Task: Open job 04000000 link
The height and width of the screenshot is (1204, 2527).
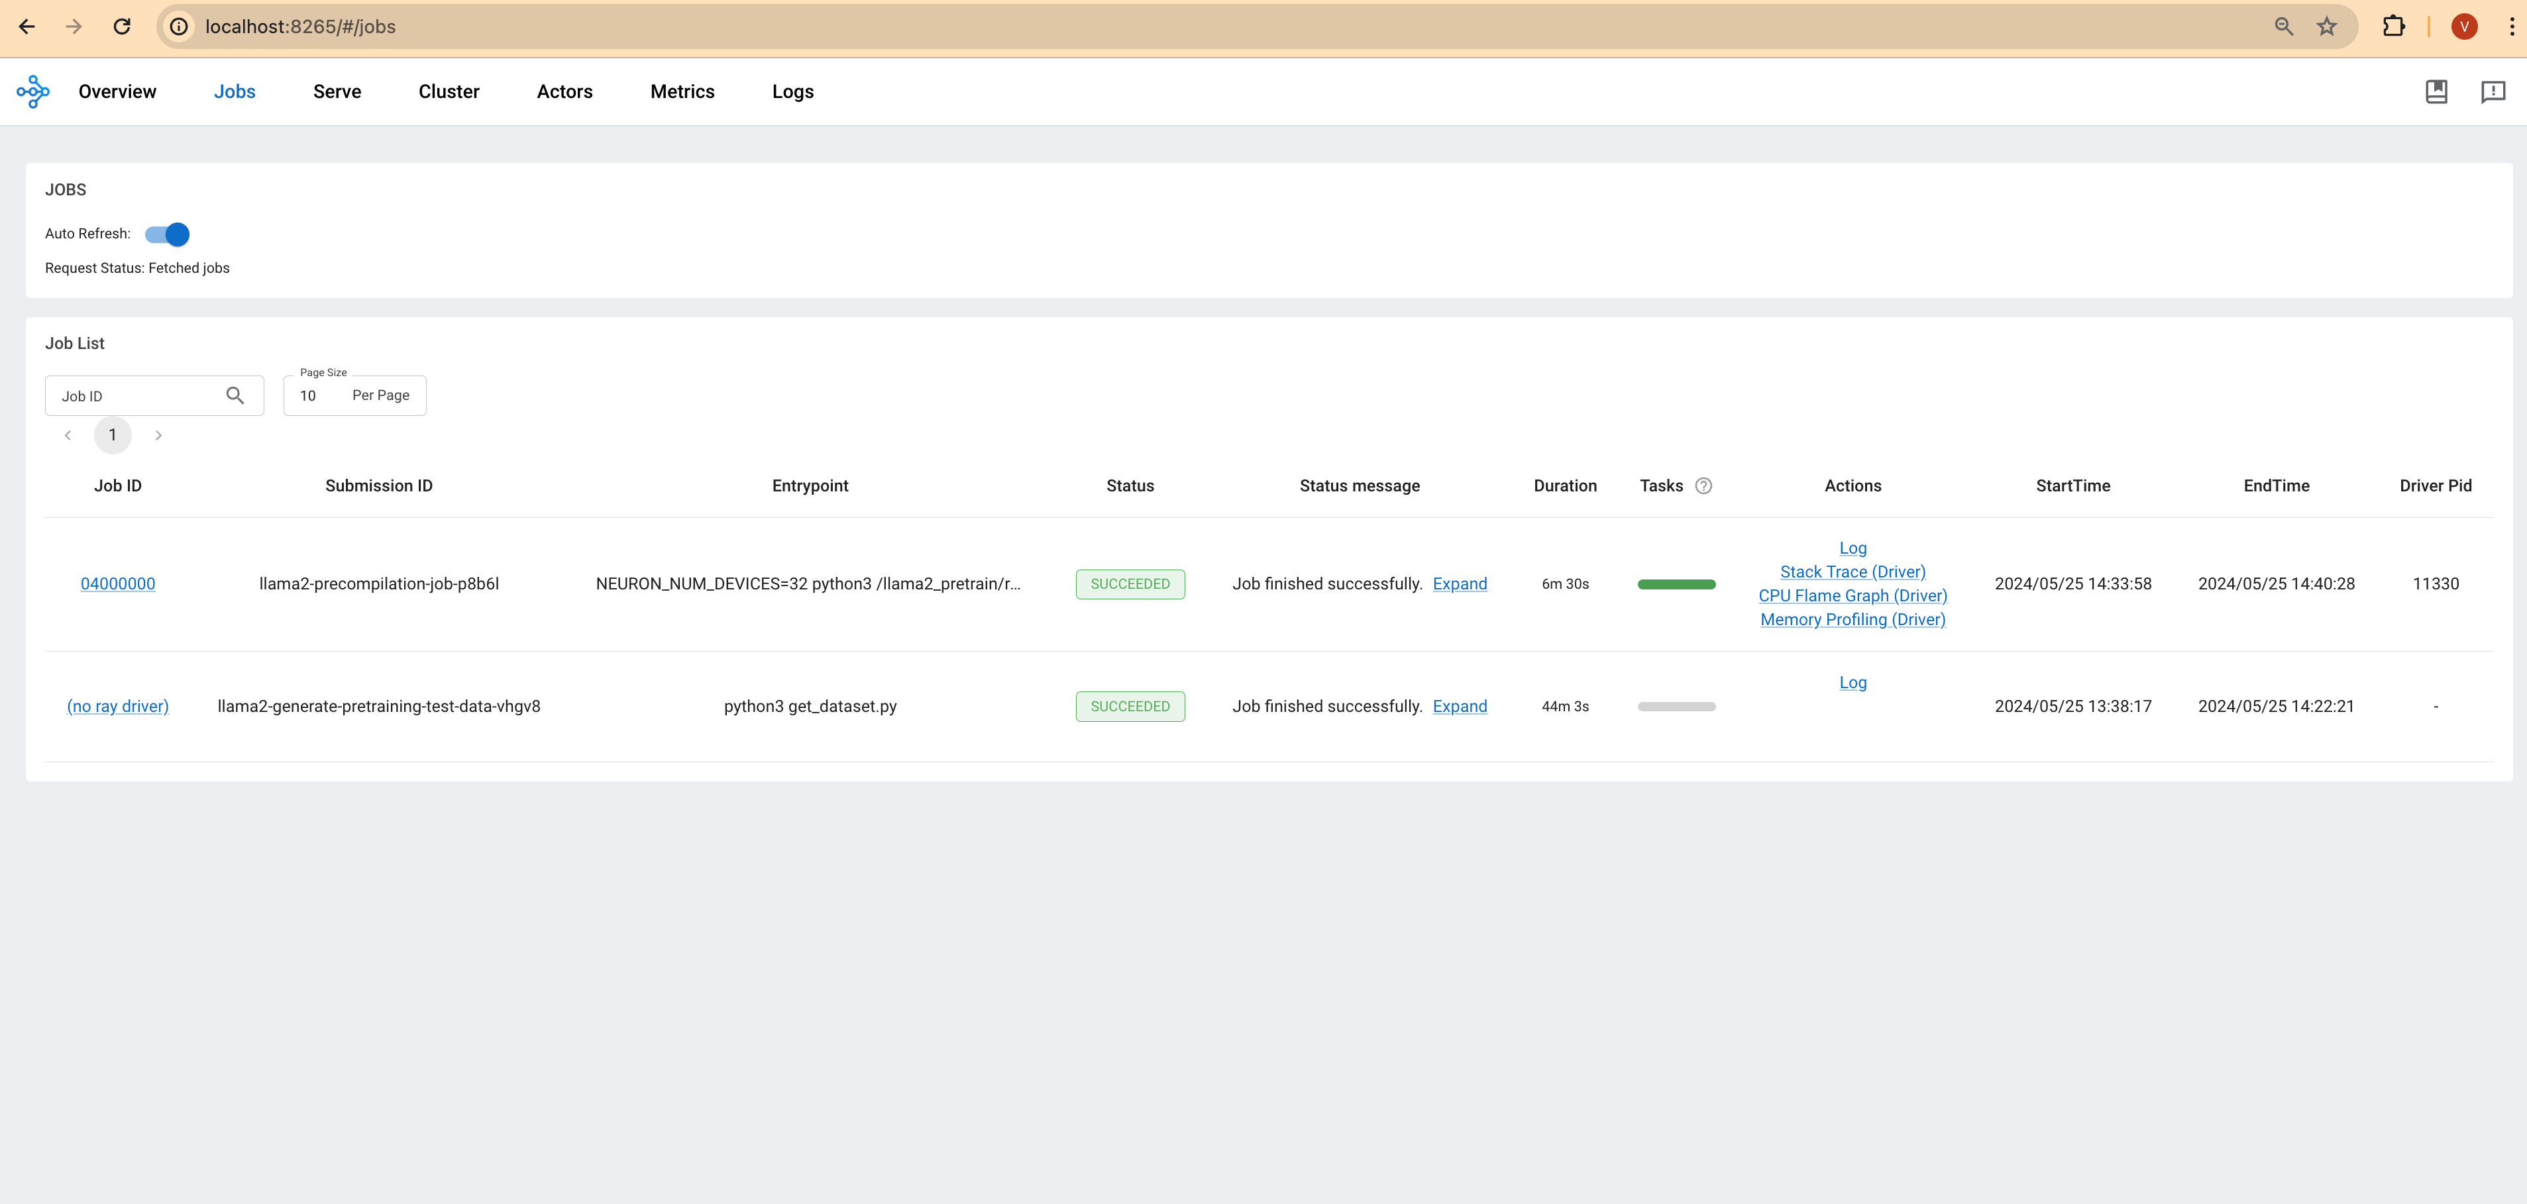Action: pos(118,583)
